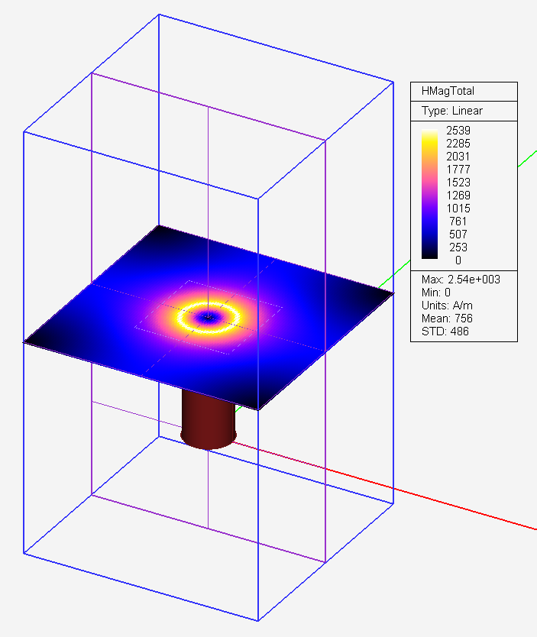Screen dimensions: 537x637
Task: Click the 'Min: 0' statistic
Action: coord(436,293)
